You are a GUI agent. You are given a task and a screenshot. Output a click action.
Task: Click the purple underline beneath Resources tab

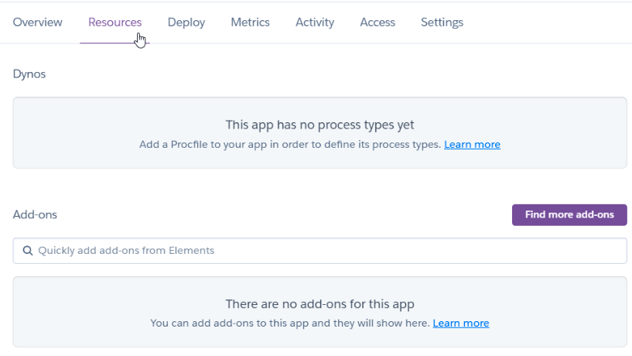coord(114,43)
